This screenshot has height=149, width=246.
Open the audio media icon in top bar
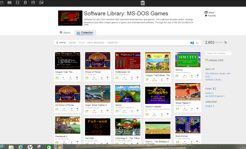pyautogui.click(x=25, y=3)
